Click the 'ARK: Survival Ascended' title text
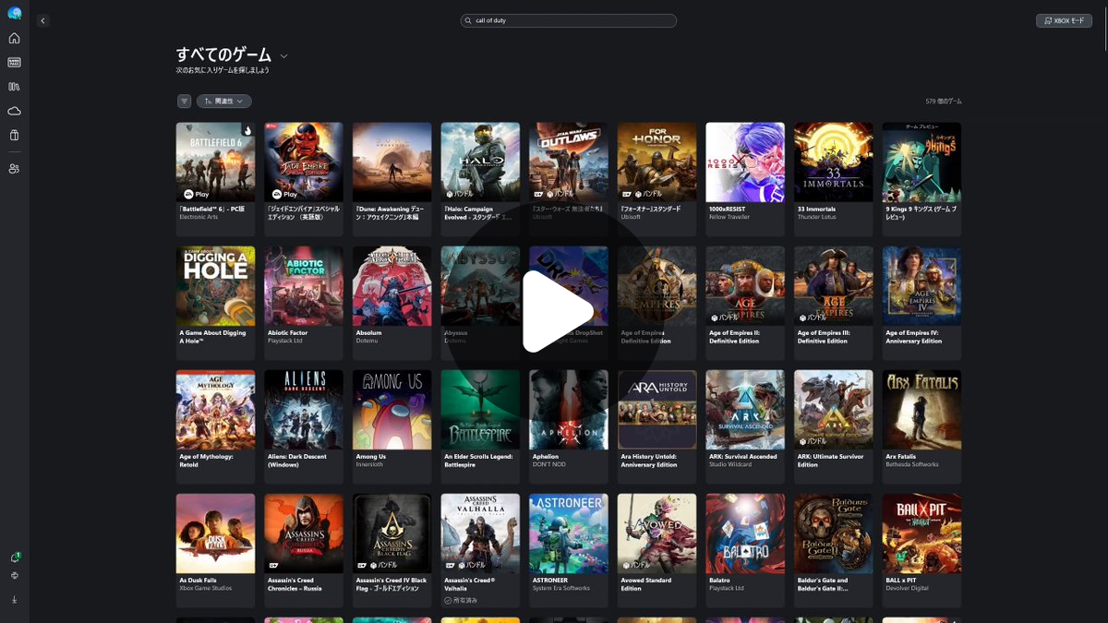 point(743,457)
